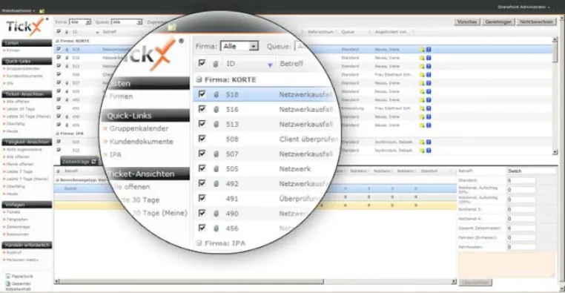This screenshot has height=293, width=565.
Task: Click the yellow icon in Entwicklung queue row 491
Action: pyautogui.click(x=422, y=108)
